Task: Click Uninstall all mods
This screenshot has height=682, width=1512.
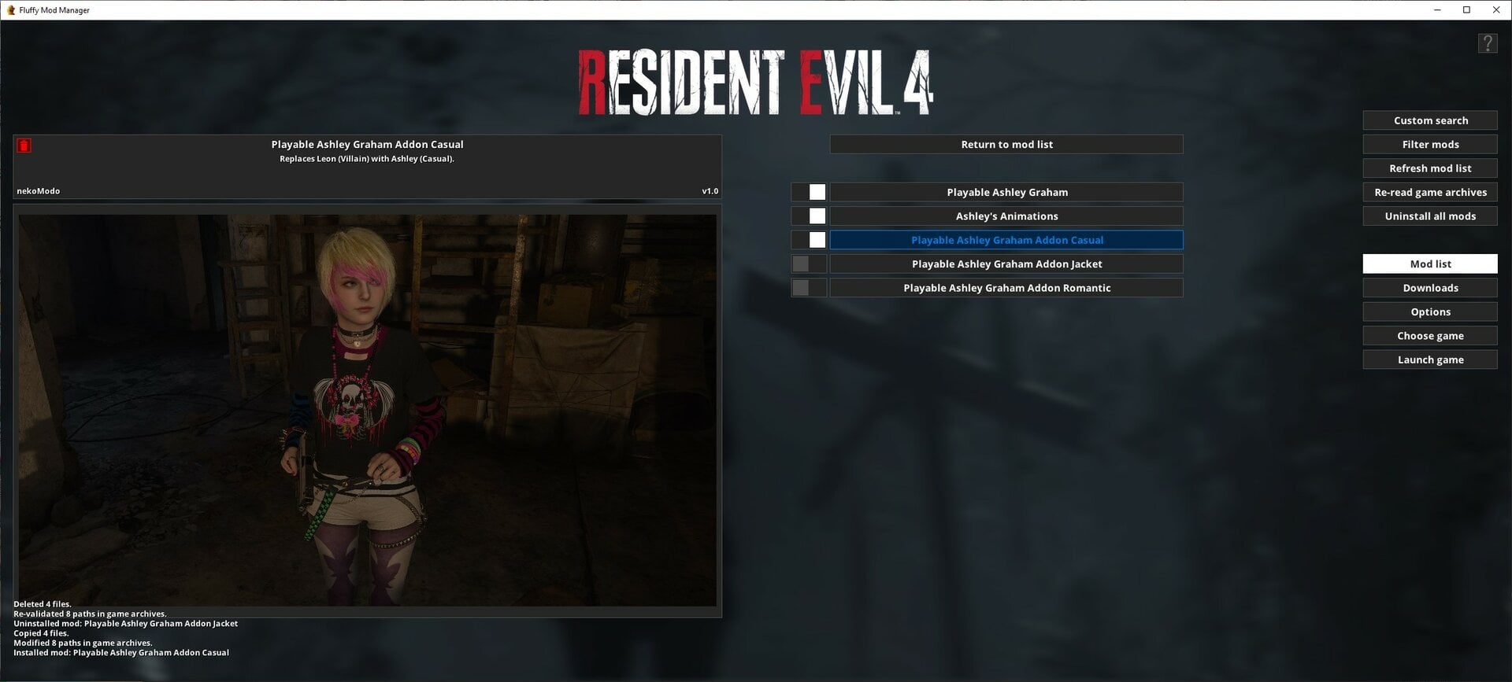Action: (1430, 216)
